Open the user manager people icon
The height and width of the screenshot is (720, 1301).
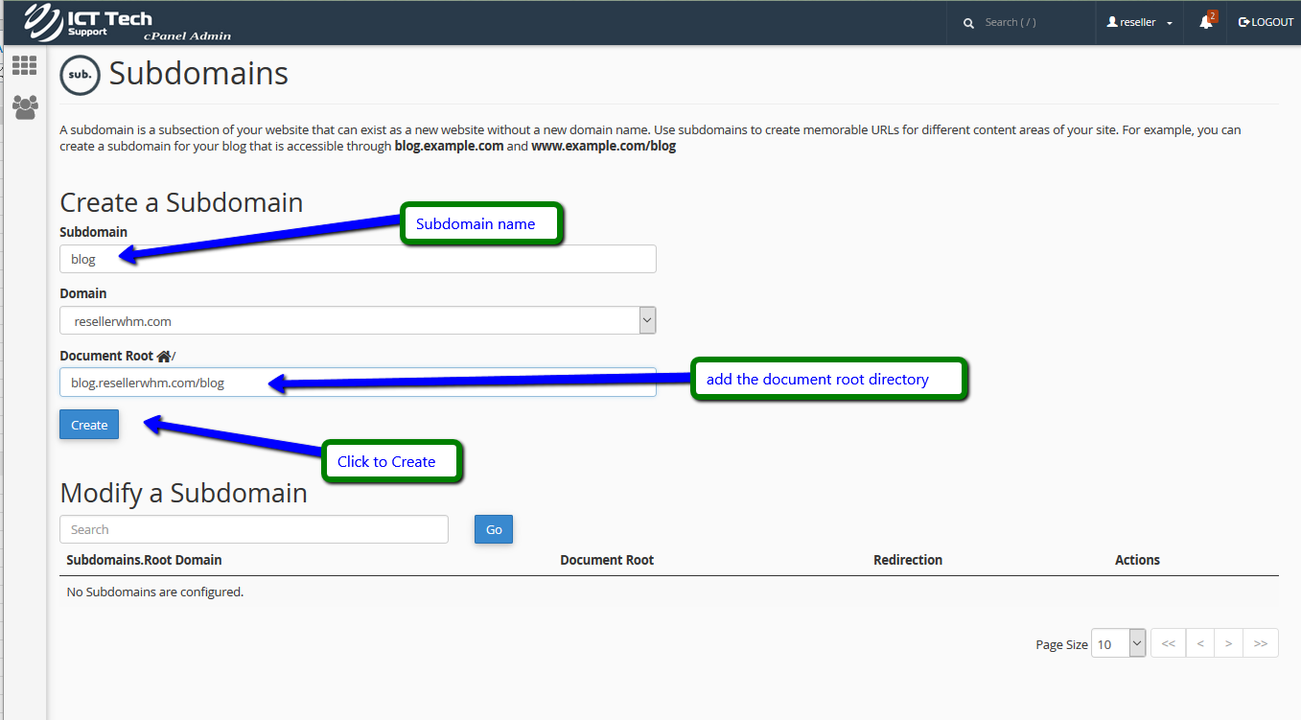coord(25,106)
